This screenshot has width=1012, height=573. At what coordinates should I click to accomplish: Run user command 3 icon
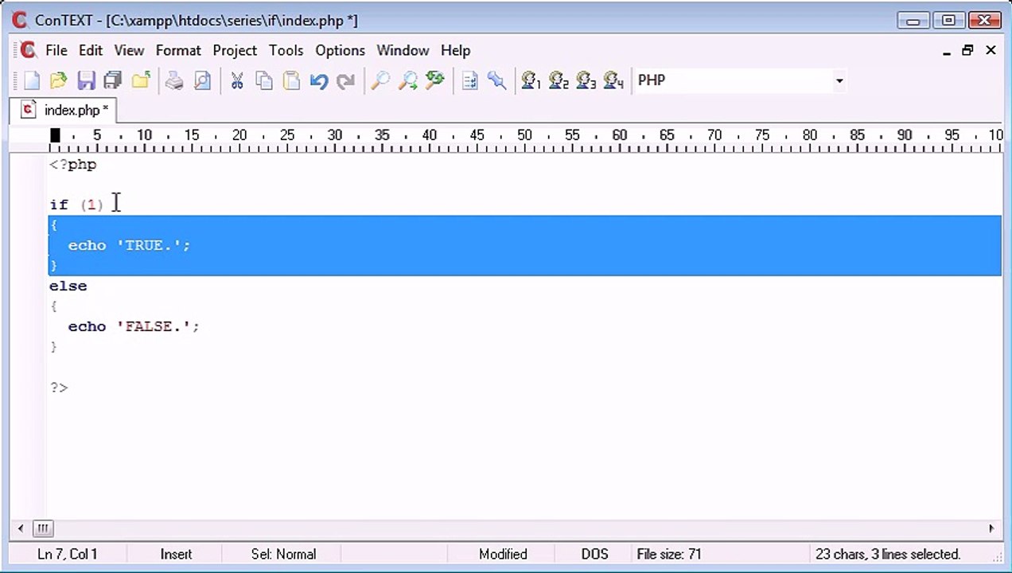[x=586, y=80]
